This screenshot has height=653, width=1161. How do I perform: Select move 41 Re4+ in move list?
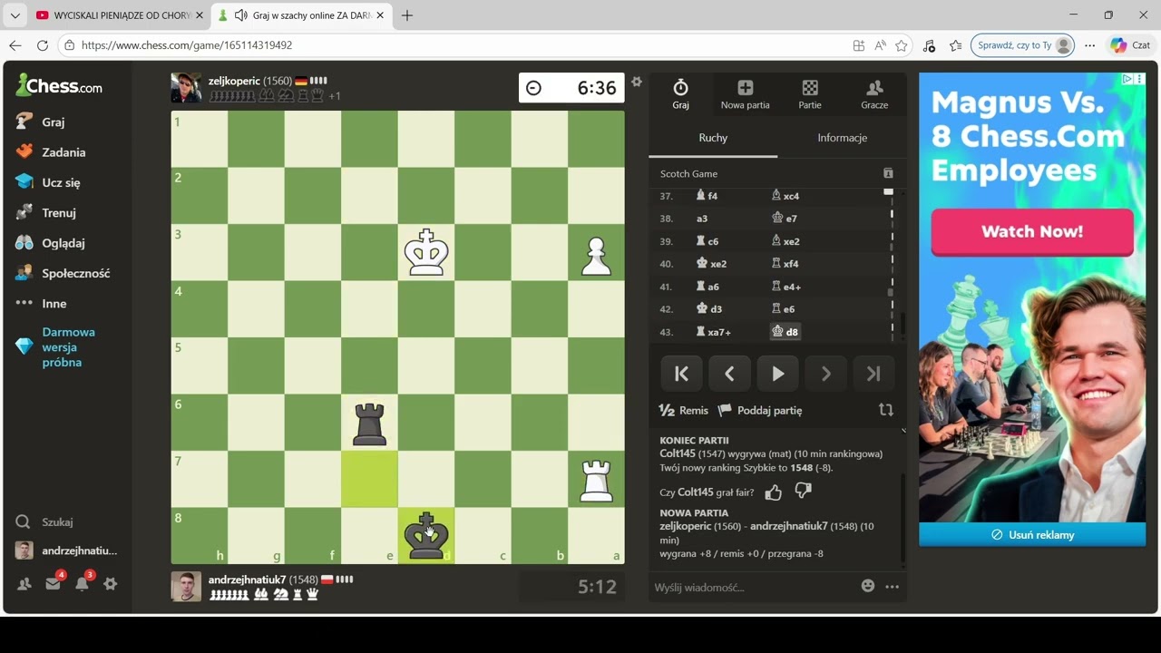(785, 287)
